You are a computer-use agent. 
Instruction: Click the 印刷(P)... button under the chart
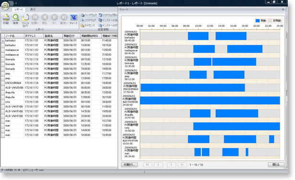(129, 165)
